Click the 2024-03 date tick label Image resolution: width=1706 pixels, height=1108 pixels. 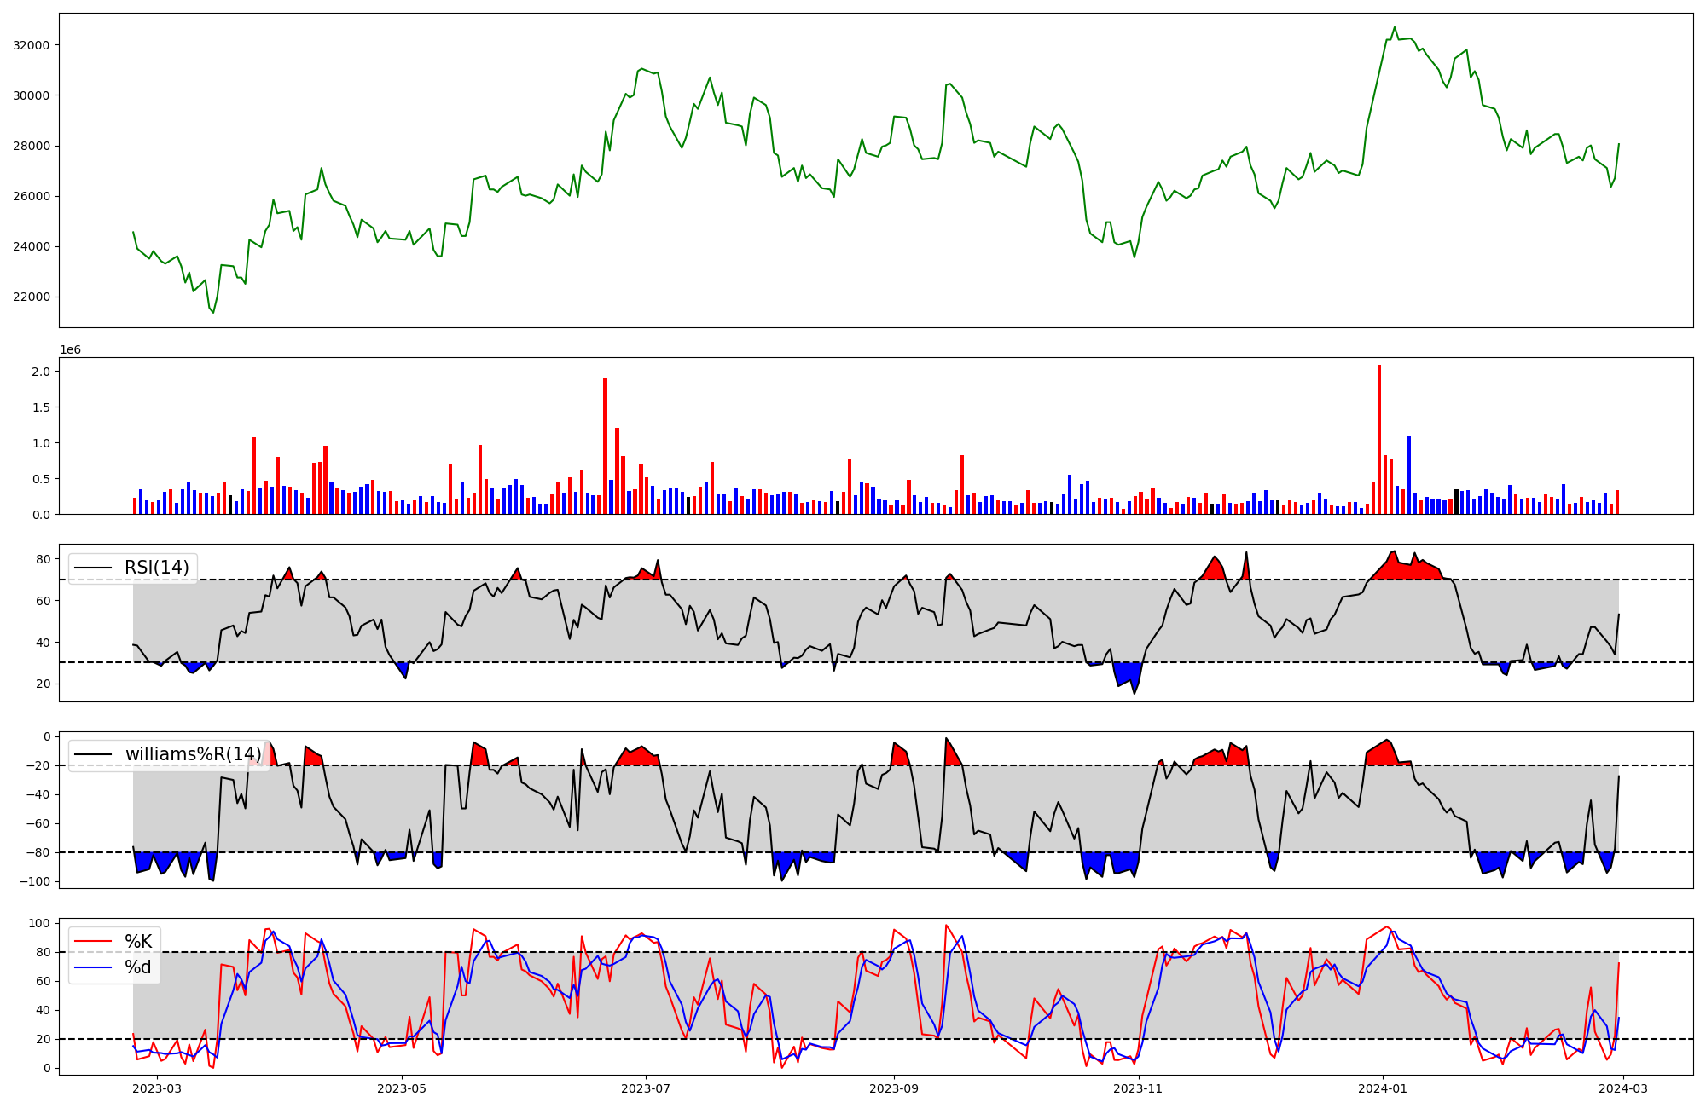point(1623,1088)
